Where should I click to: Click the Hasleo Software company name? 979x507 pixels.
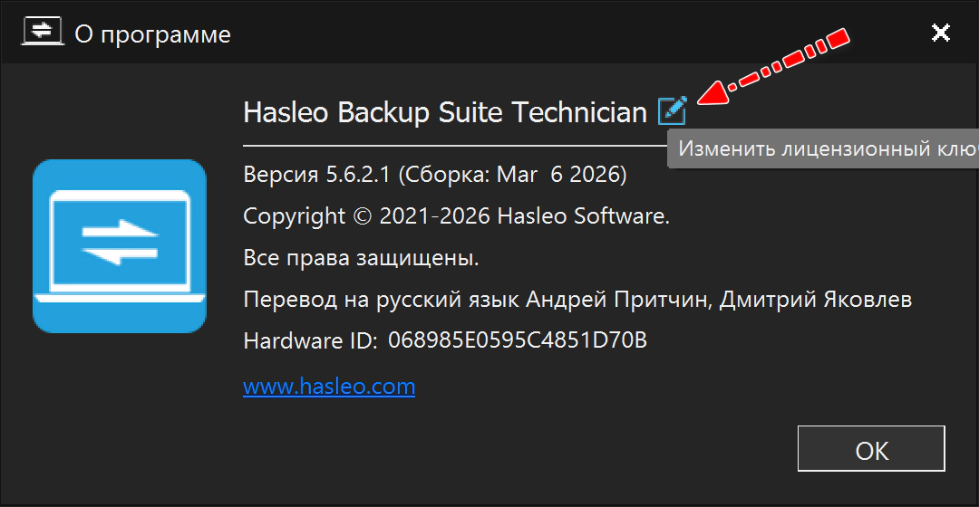pyautogui.click(x=580, y=216)
